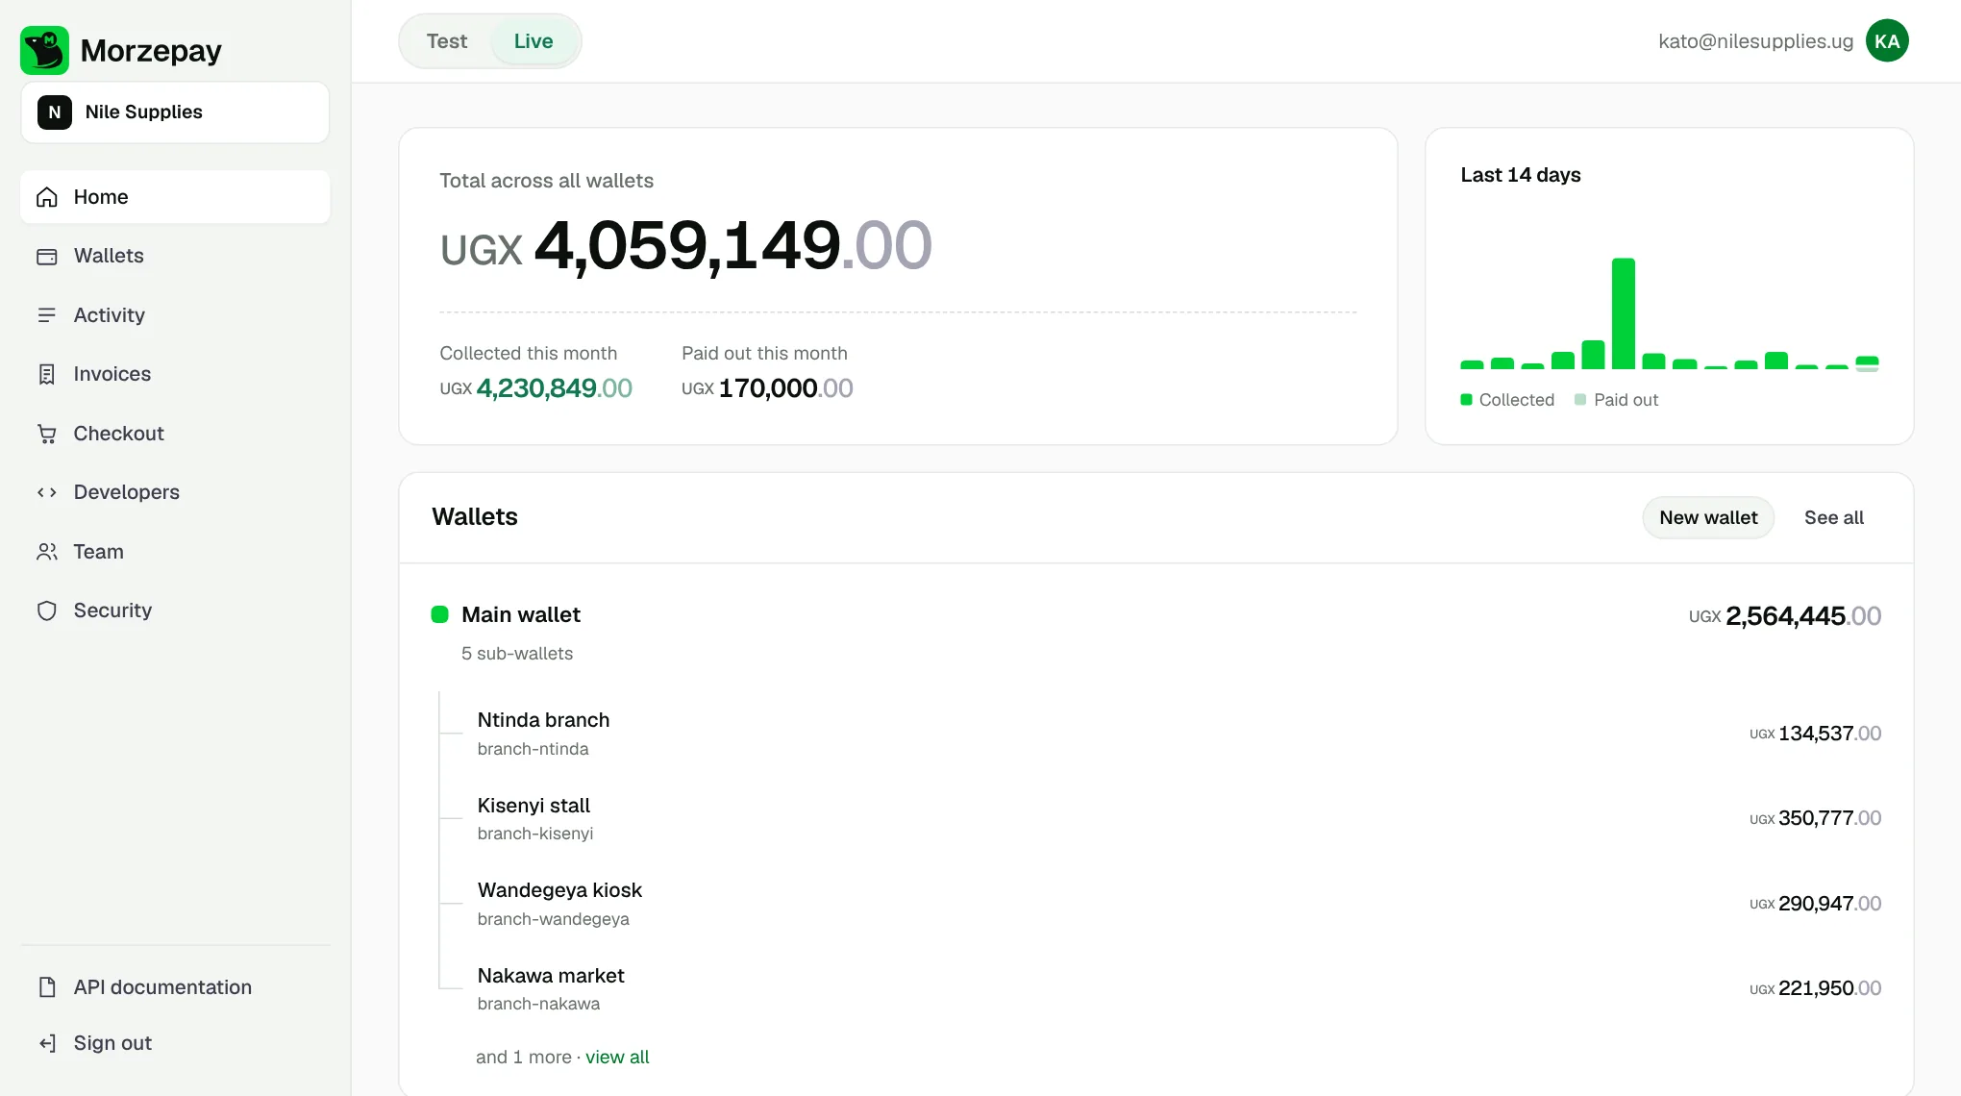1961x1096 pixels.
Task: Click the black N workspace badge
Action: coord(55,112)
